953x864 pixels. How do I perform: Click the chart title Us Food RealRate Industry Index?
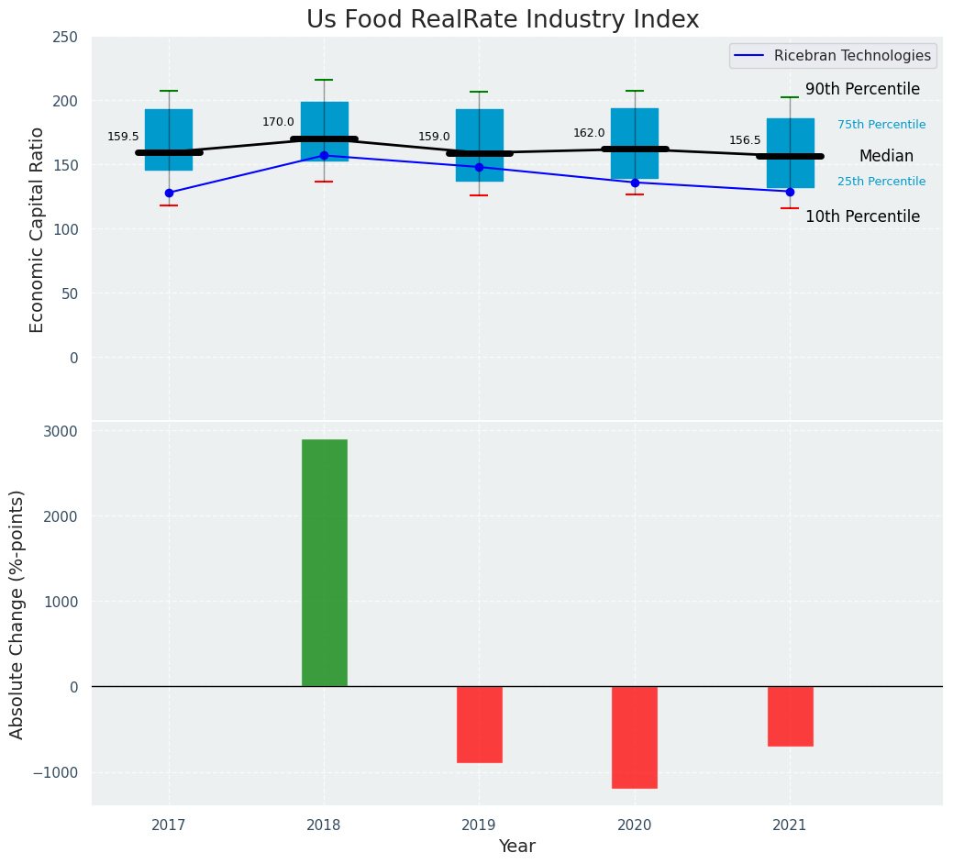[x=503, y=20]
